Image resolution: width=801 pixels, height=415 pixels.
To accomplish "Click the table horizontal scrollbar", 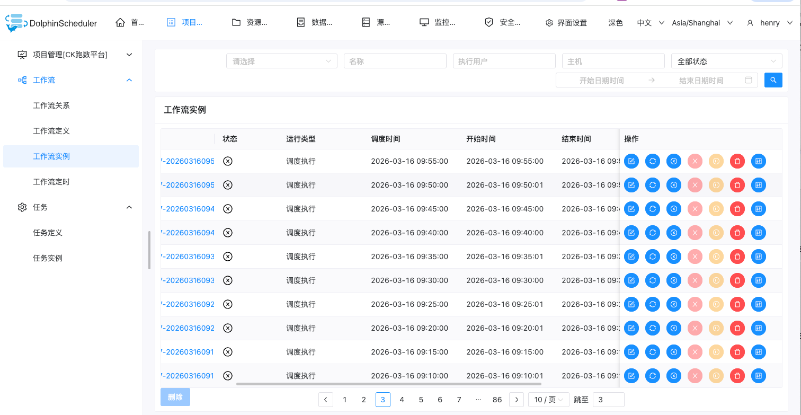I will tap(389, 384).
